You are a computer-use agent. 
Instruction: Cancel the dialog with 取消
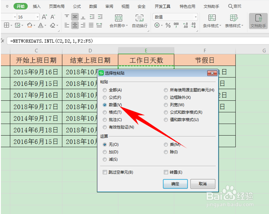coord(203,184)
